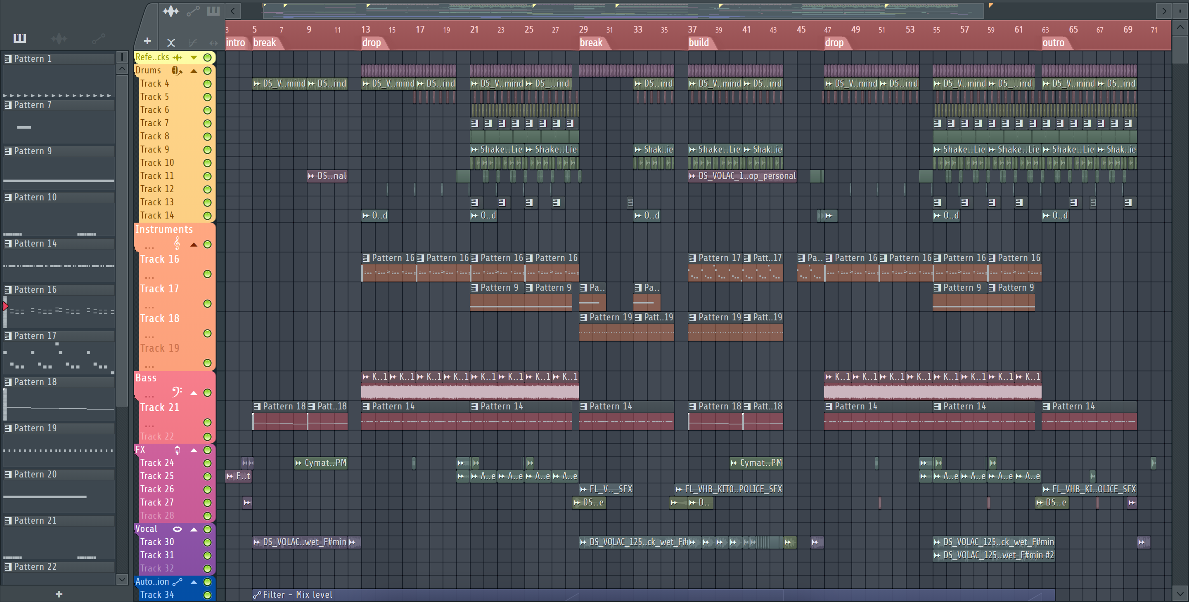Jump to the build marker
This screenshot has height=602, width=1189.
coord(699,43)
